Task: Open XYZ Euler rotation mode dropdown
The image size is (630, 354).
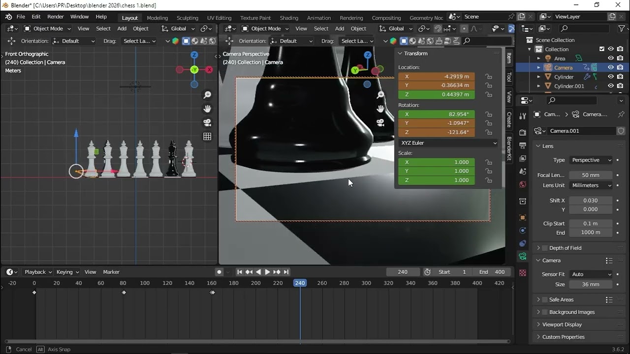Action: click(448, 143)
